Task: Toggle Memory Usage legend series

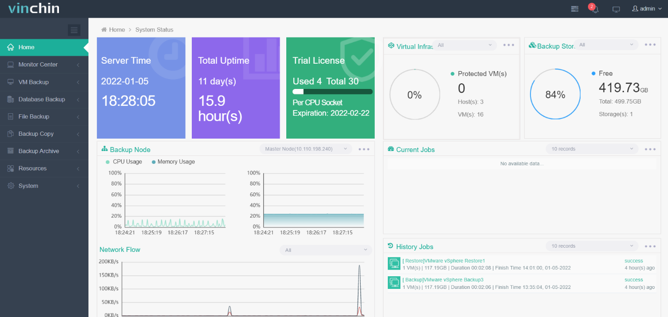Action: tap(173, 162)
